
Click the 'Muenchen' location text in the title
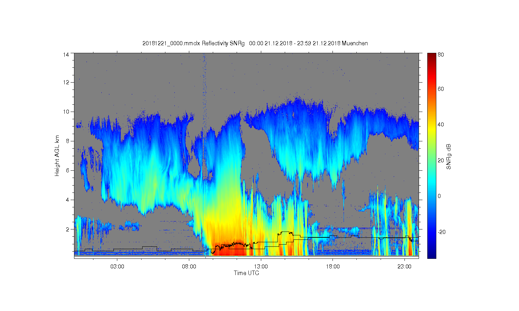pyautogui.click(x=355, y=44)
